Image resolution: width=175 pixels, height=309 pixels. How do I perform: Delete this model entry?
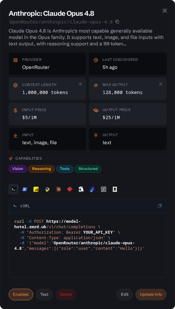click(66, 295)
